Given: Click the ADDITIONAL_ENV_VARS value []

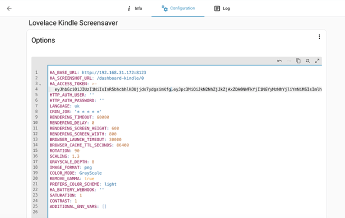Looking at the screenshot, I should pos(104,206).
